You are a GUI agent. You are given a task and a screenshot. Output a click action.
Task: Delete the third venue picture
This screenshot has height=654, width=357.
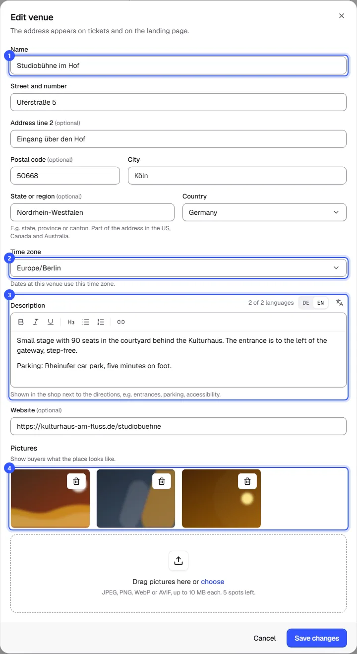(247, 481)
